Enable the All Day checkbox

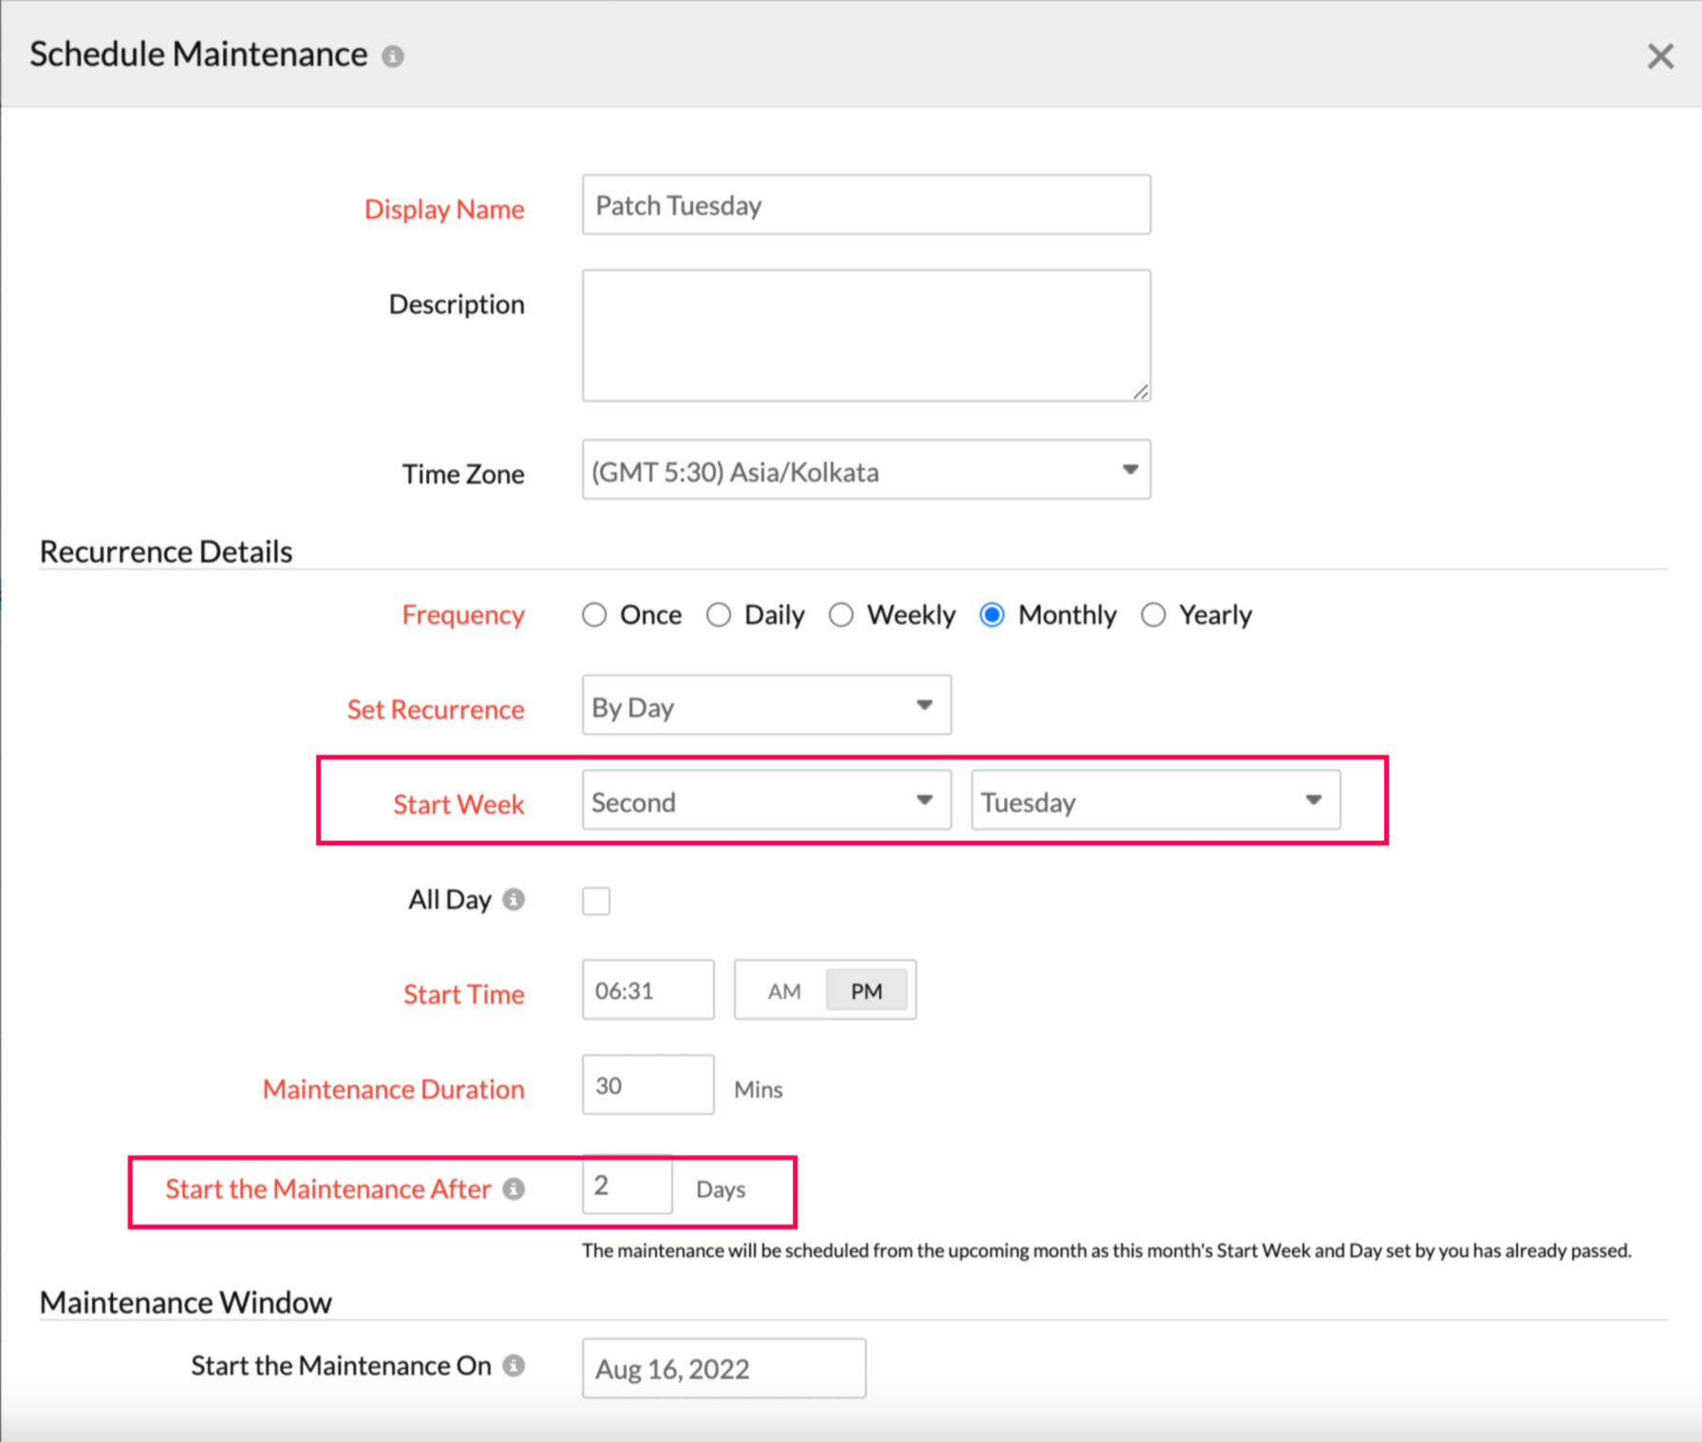[596, 901]
